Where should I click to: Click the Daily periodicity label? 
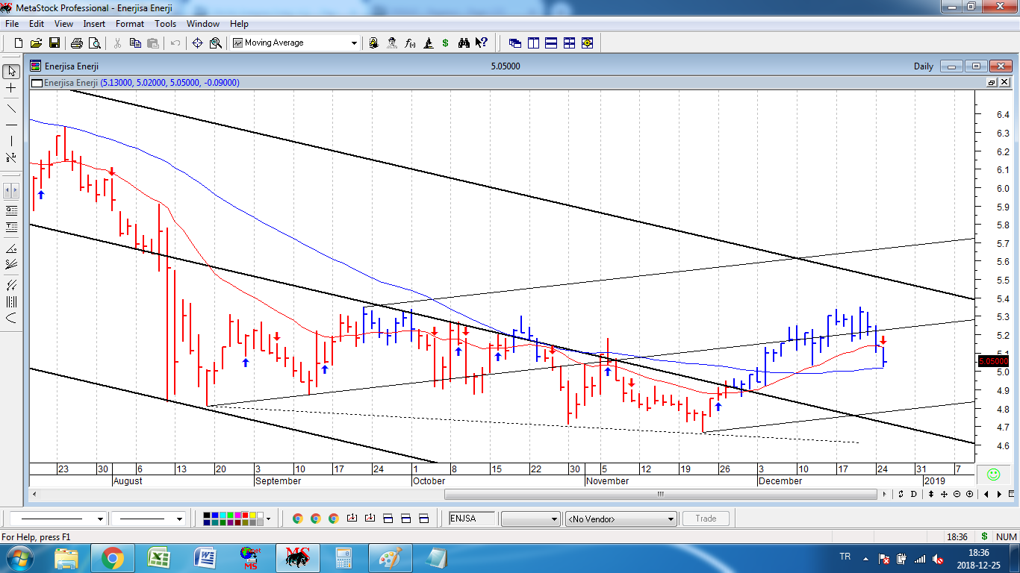pyautogui.click(x=924, y=66)
